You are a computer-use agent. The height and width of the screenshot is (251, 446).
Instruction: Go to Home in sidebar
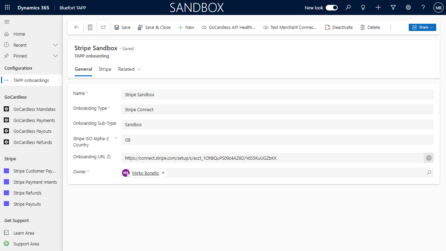tap(31, 34)
